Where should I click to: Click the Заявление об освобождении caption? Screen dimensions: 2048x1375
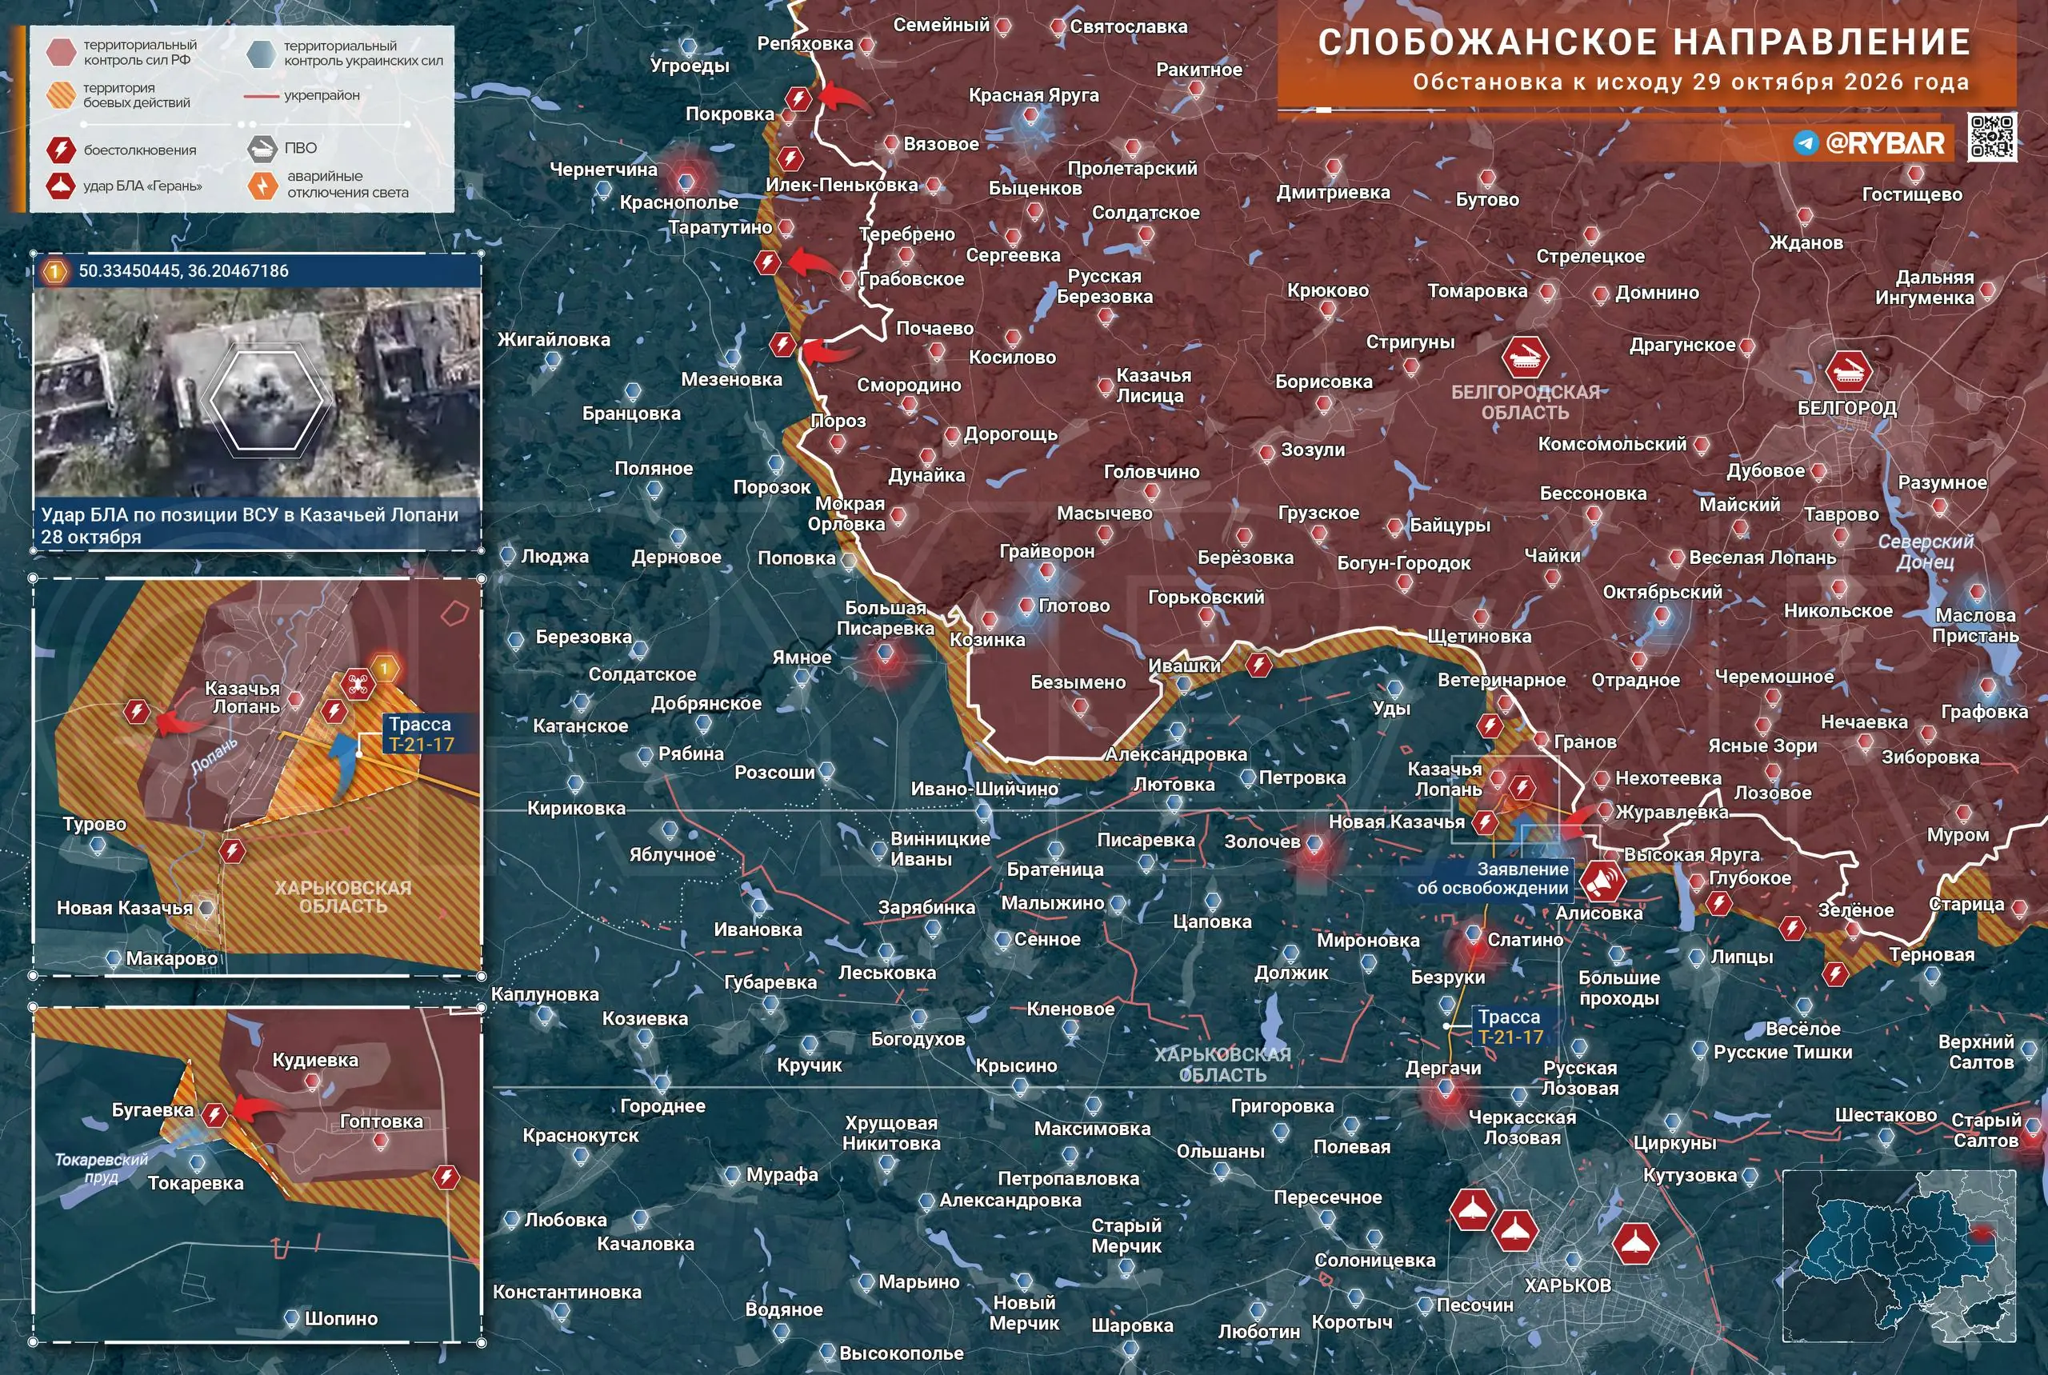coord(1492,878)
